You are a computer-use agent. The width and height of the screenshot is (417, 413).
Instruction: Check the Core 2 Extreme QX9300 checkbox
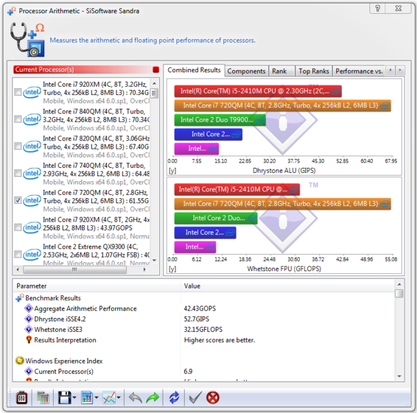(x=18, y=255)
